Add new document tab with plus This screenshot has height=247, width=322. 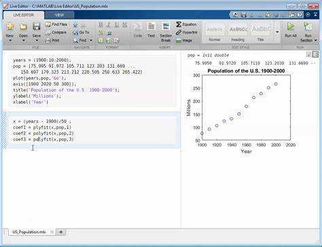[x=60, y=232]
